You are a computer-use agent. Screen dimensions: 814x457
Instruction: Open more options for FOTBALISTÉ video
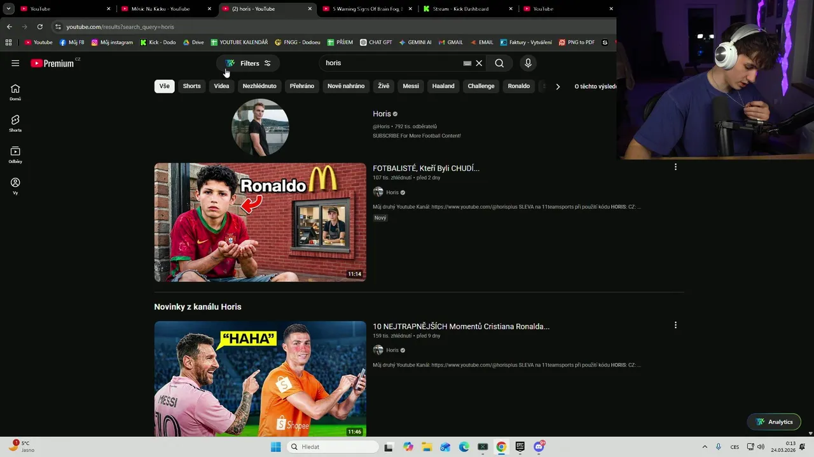pos(675,167)
